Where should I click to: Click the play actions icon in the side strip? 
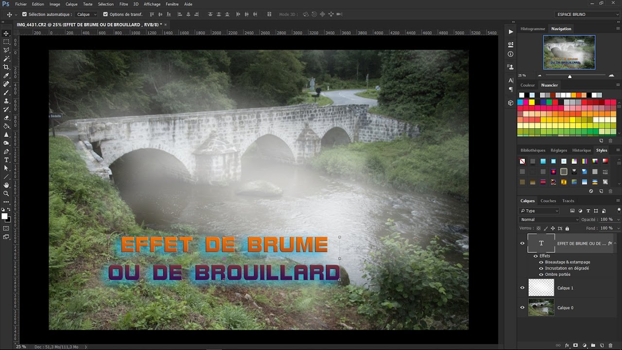point(511,32)
